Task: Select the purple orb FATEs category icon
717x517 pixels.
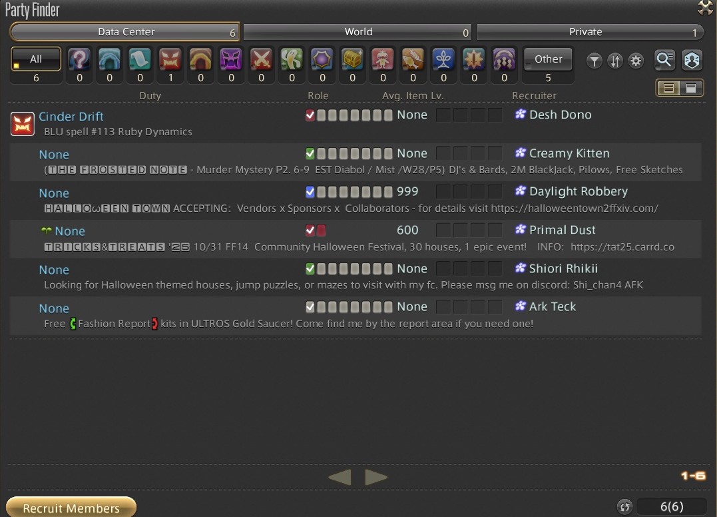Action: tap(322, 59)
